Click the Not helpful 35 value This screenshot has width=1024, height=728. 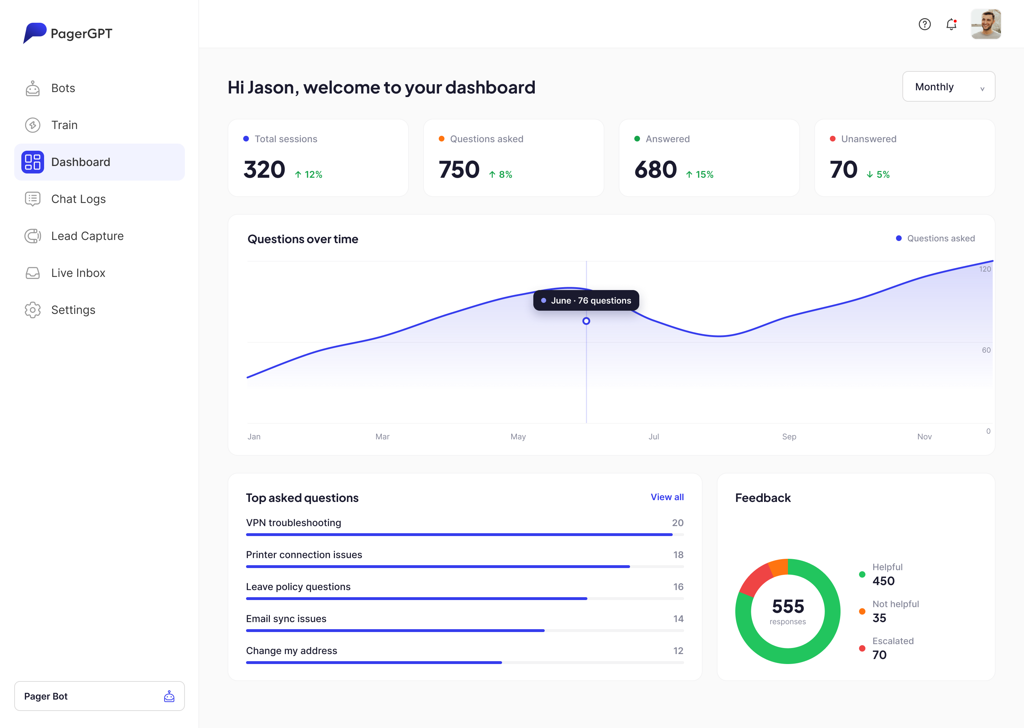880,618
